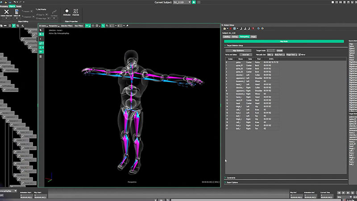357x201 pixels.
Task: Click the Target Scale input field
Action: [271, 50]
